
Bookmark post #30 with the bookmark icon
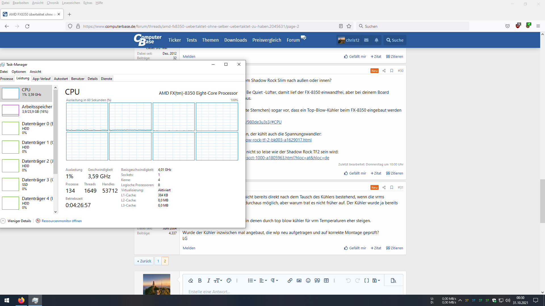[392, 71]
